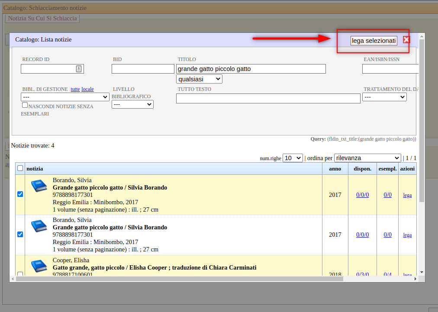The image size is (438, 312).
Task: Click the book icon of Elisha Cooper record
Action: click(x=39, y=266)
